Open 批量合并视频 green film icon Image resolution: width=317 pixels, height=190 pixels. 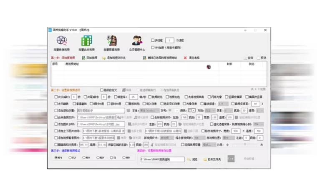click(87, 41)
